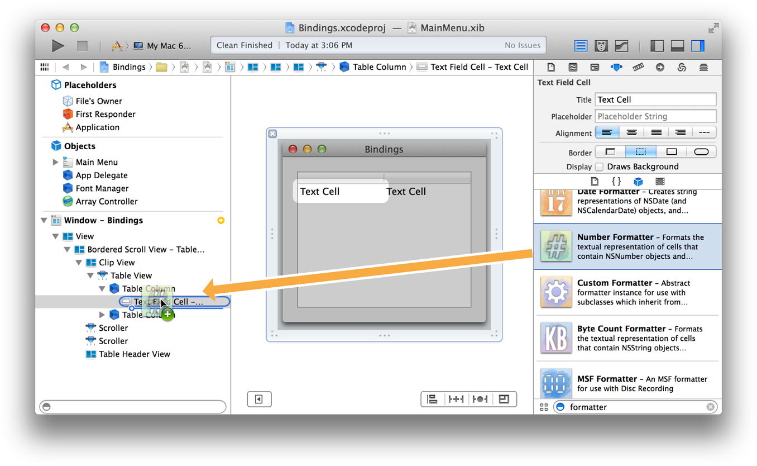Viewport: 757px width, 466px height.
Task: Select the Number Formatter library item
Action: tap(627, 246)
